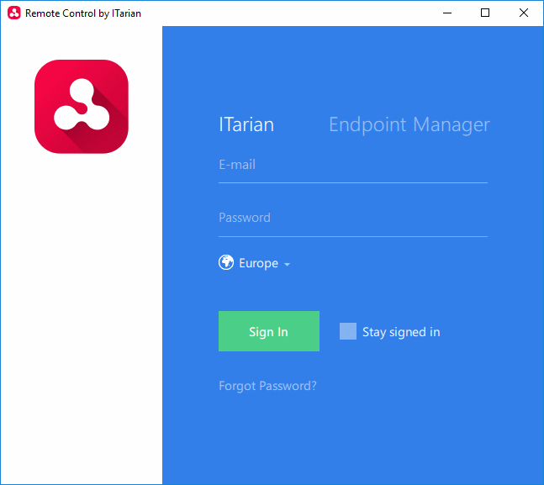Switch to the ITarian login tab
Image resolution: width=544 pixels, height=485 pixels.
pos(246,125)
